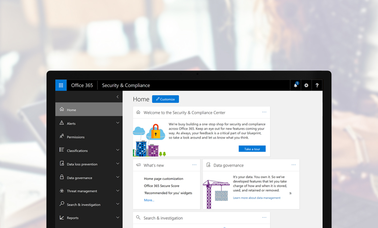Click the Customize button
Viewport: 378px width, 228px height.
[165, 99]
